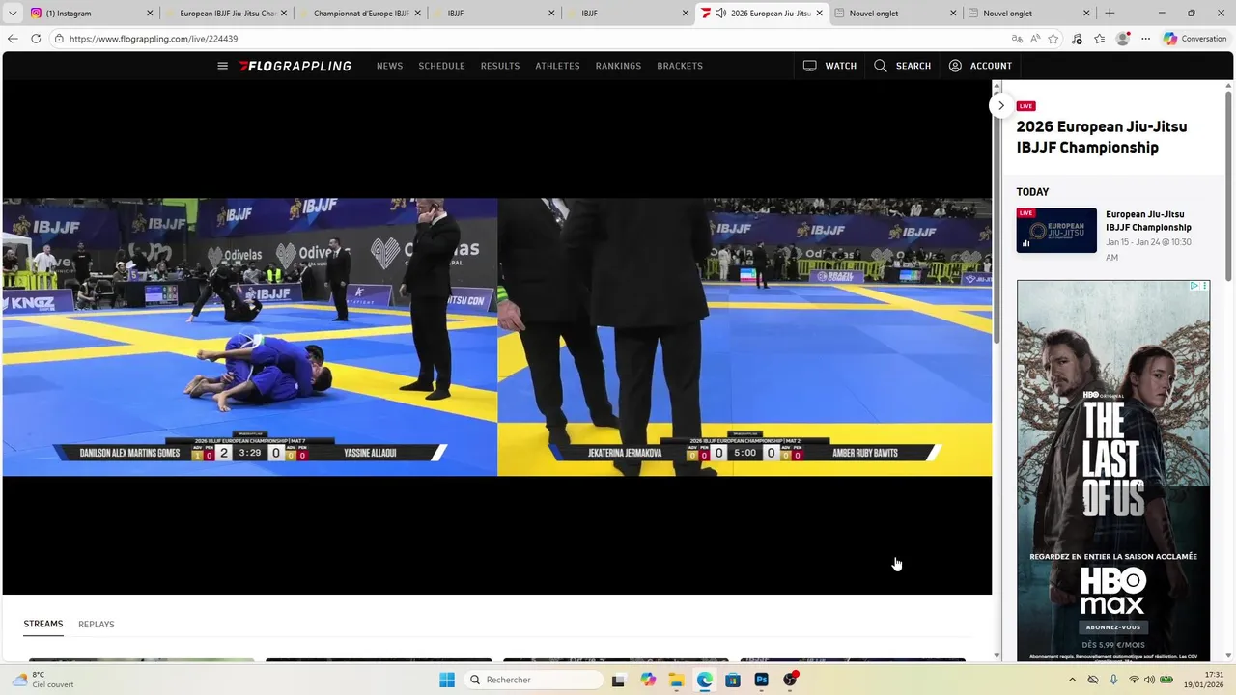Open OBS icon on taskbar
Image resolution: width=1236 pixels, height=695 pixels.
point(790,680)
